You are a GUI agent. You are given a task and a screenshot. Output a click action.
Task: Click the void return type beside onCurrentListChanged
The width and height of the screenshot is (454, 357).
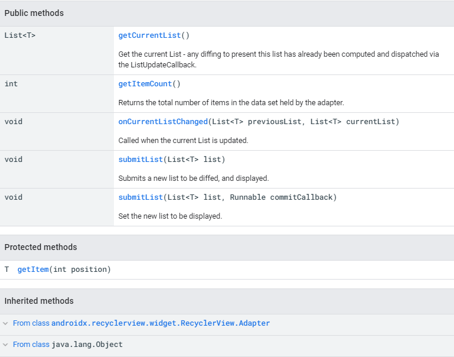tap(14, 122)
